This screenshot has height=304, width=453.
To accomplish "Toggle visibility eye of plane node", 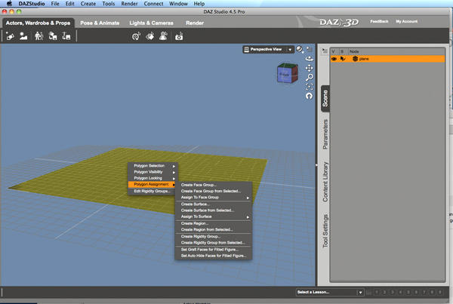I will (334, 59).
